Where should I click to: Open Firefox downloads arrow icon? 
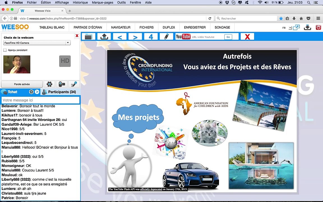(294, 19)
